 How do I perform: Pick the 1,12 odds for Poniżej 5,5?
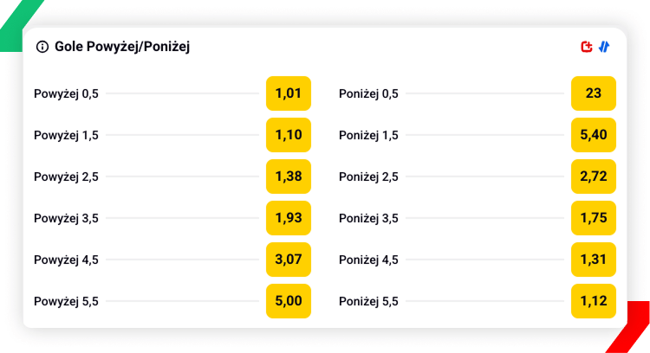[594, 301]
